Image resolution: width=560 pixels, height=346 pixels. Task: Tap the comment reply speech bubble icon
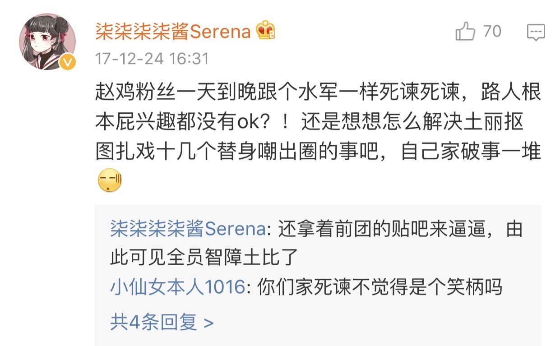pyautogui.click(x=536, y=32)
